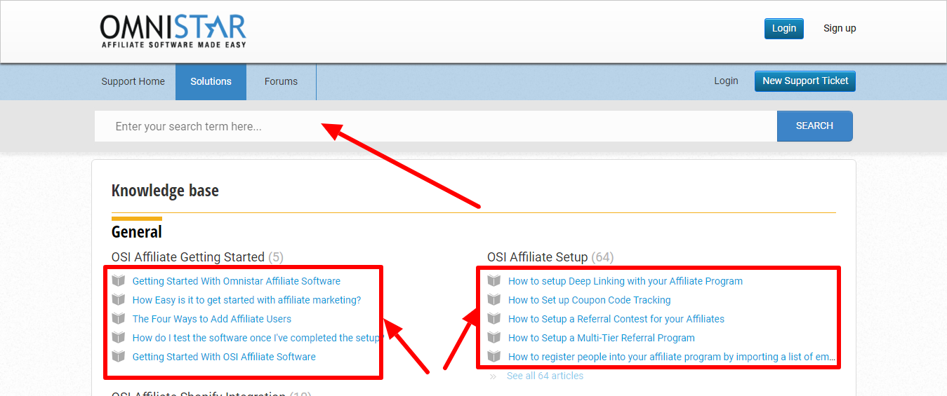
Task: Open How to Set up Coupon Code Tracking
Action: (590, 300)
